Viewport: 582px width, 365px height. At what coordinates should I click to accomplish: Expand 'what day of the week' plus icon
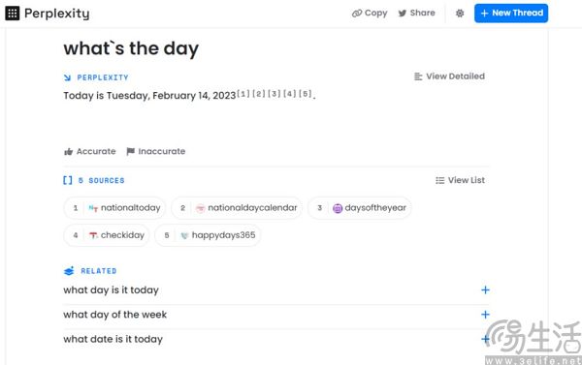pyautogui.click(x=485, y=315)
